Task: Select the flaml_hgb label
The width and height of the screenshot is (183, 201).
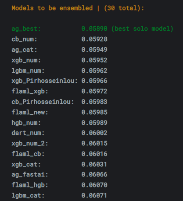Action: (30, 185)
